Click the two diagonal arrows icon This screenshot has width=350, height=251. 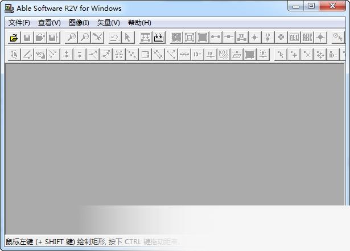53,55
